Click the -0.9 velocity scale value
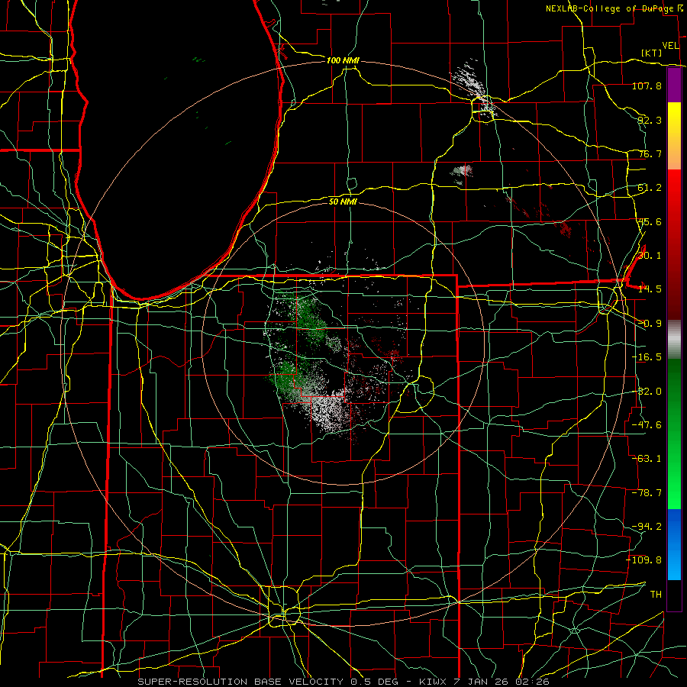Screen dimensions: 687x687 (x=650, y=324)
